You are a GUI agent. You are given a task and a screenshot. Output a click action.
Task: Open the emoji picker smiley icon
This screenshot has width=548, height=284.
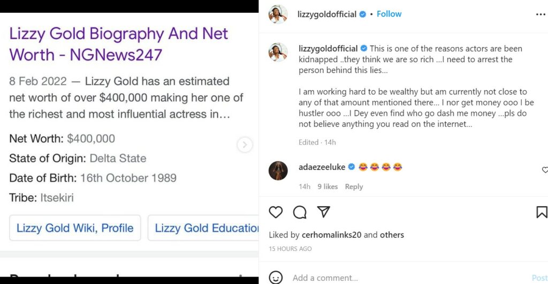point(276,278)
